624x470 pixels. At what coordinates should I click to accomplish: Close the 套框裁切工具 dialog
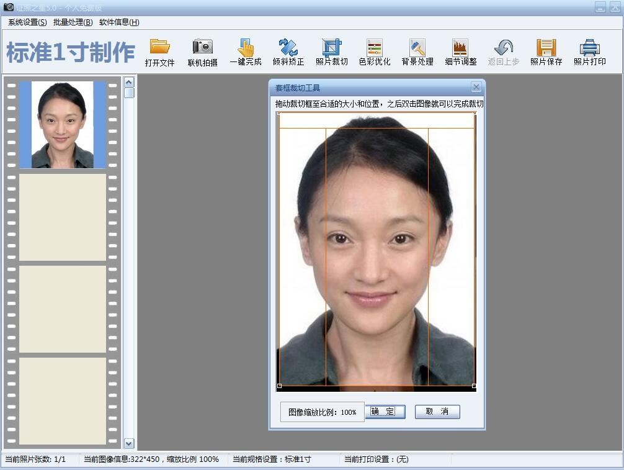(x=476, y=87)
